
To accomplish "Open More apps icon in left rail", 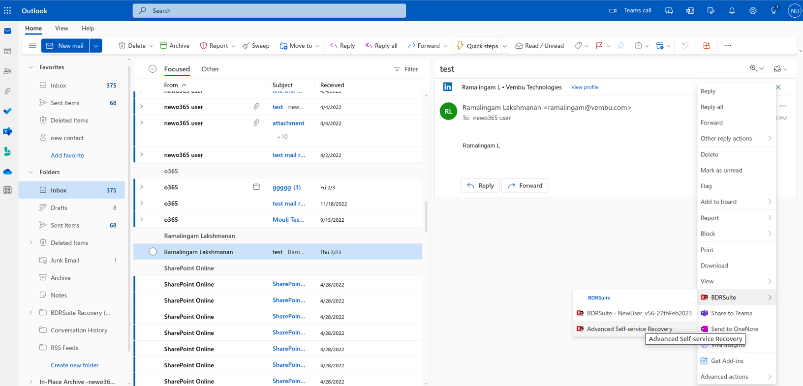I will click(x=7, y=190).
